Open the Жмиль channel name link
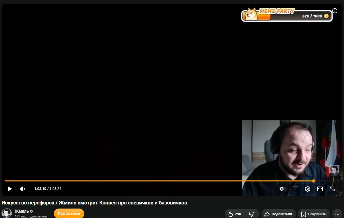The image size is (344, 218). click(22, 211)
